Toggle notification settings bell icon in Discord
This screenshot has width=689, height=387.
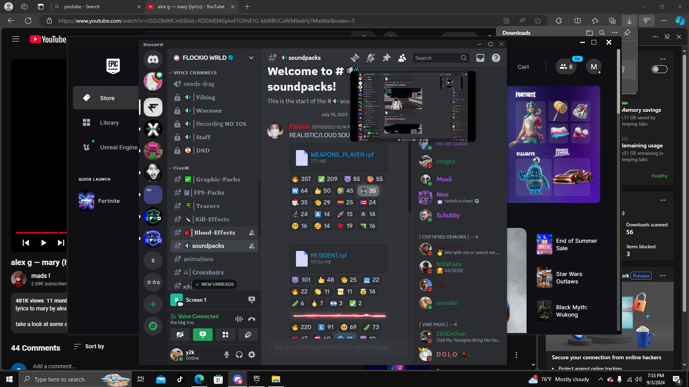[x=370, y=58]
